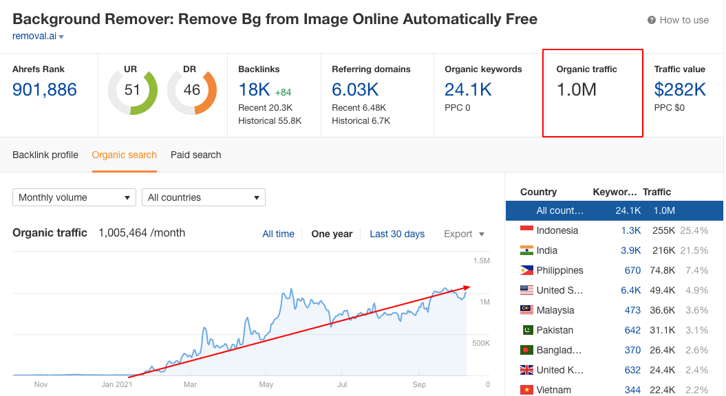Expand the Export menu
This screenshot has height=396, width=726.
464,234
